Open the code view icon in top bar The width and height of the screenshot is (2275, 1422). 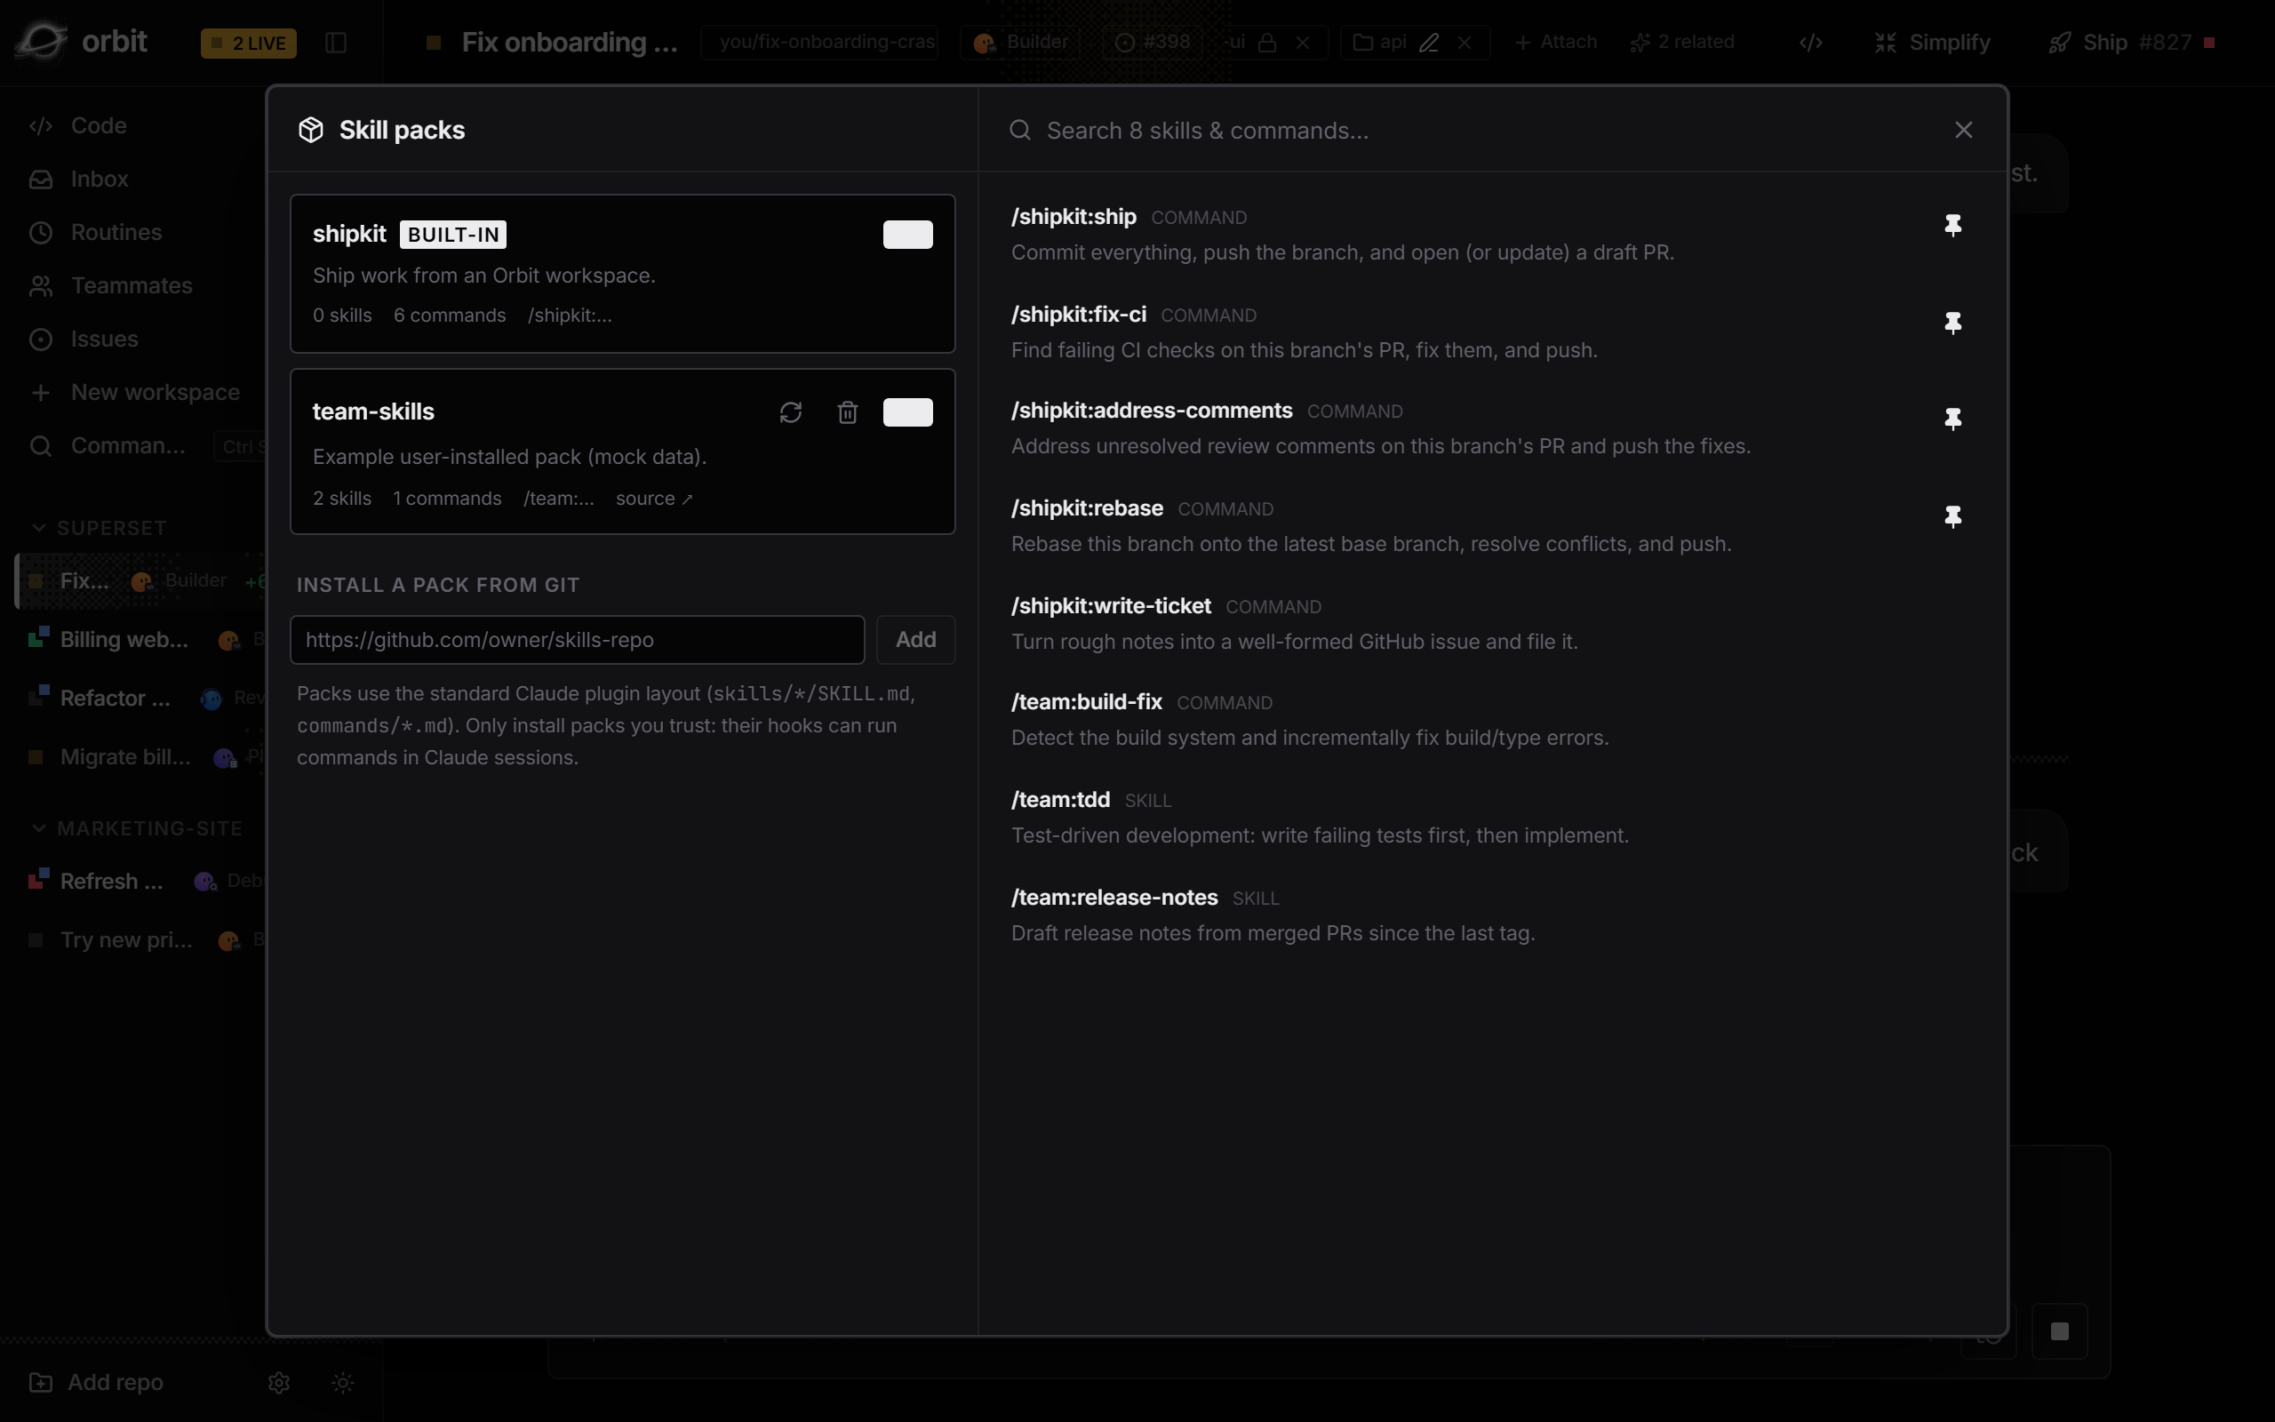click(x=1810, y=43)
